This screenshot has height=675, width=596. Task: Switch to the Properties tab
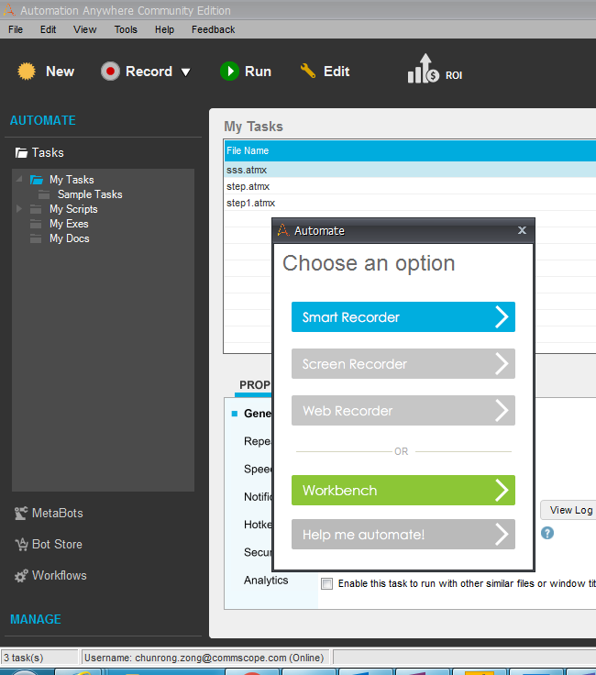tap(254, 385)
